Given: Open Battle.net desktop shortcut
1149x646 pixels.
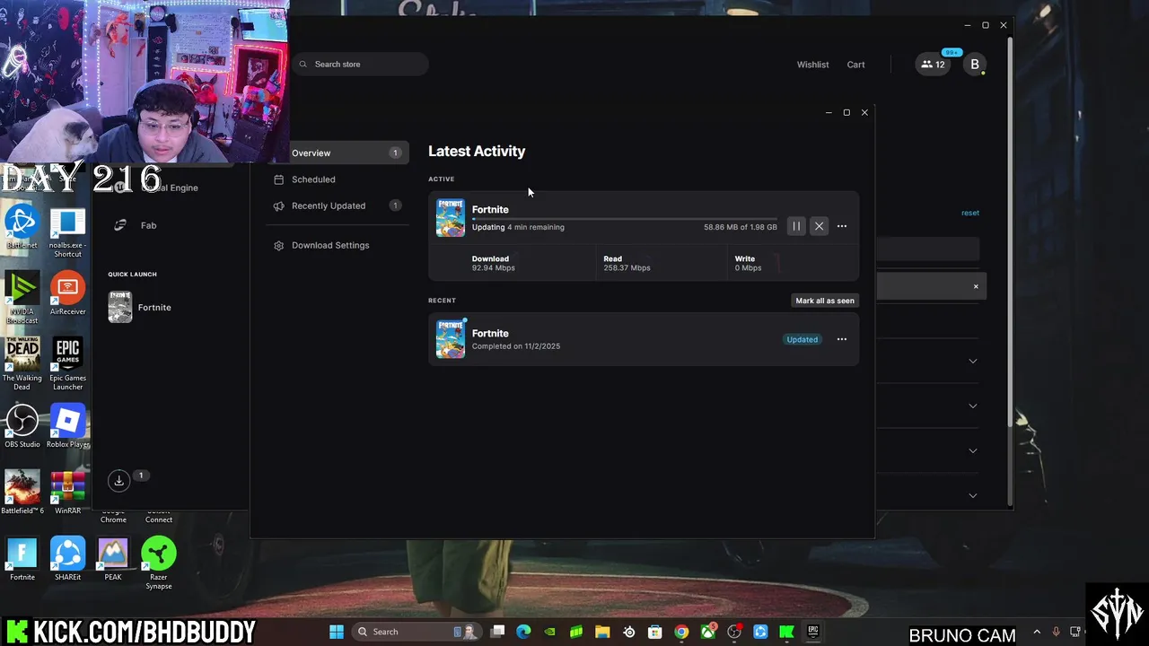Looking at the screenshot, I should point(22,228).
